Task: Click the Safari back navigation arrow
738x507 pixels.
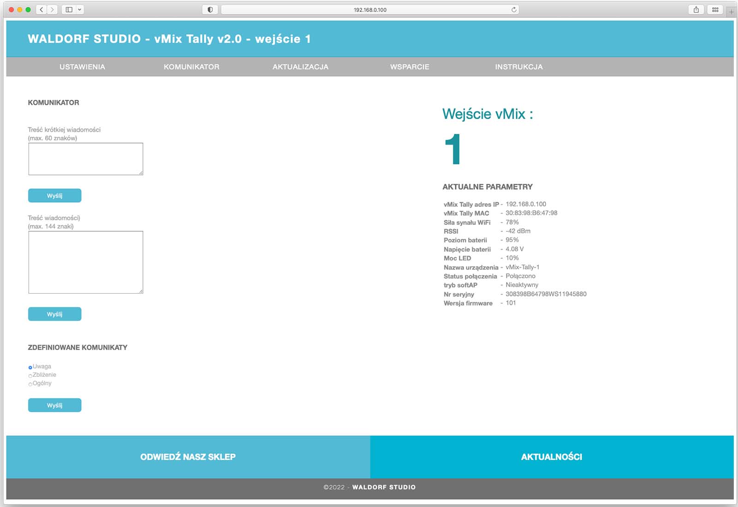Action: click(x=42, y=10)
